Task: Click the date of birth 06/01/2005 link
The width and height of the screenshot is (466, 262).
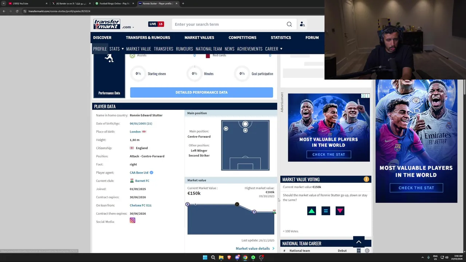Action: [141, 123]
